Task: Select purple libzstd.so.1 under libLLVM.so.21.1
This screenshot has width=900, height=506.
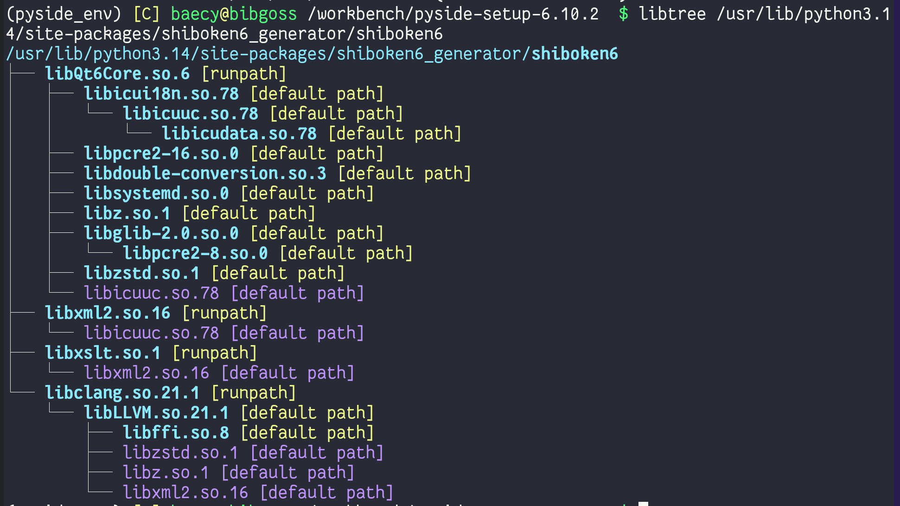Action: (x=180, y=453)
